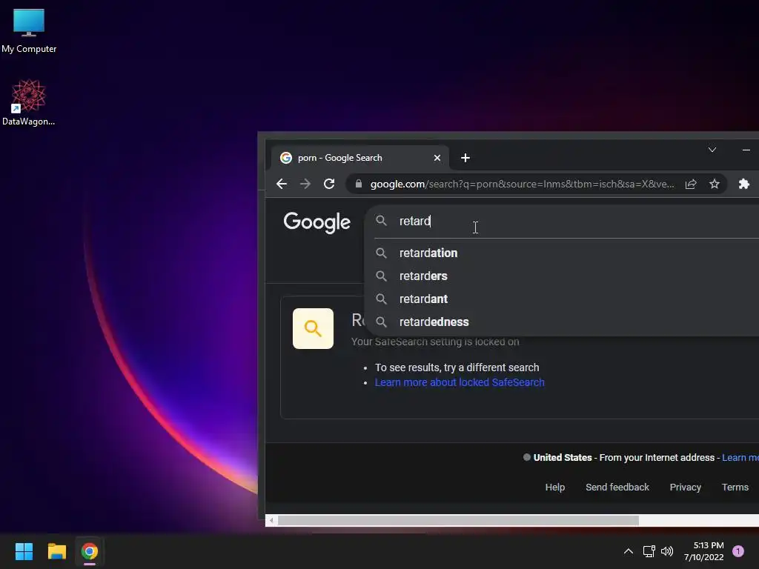Screen dimensions: 759x569
Task: Go back in Chrome
Action: click(281, 184)
